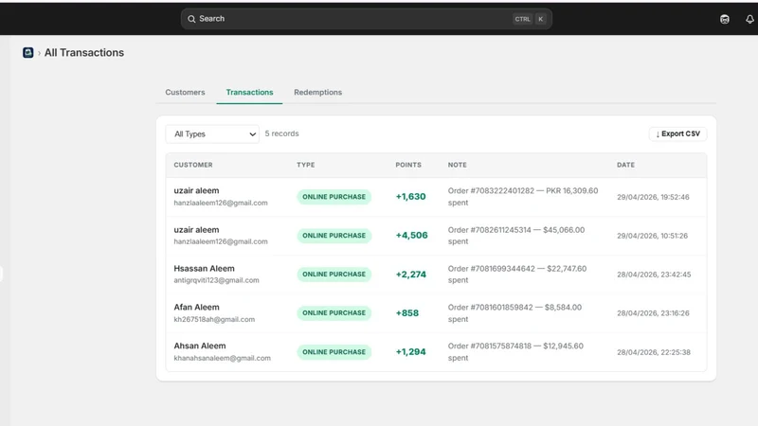Image resolution: width=758 pixels, height=426 pixels.
Task: Click the ONLINE PURCHASE badge in Hsassan Aleem row
Action: [x=334, y=275]
